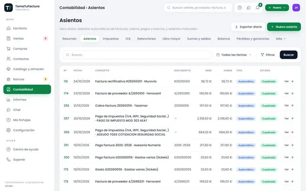Open messages chat icon in header
The image size is (306, 191).
click(249, 8)
